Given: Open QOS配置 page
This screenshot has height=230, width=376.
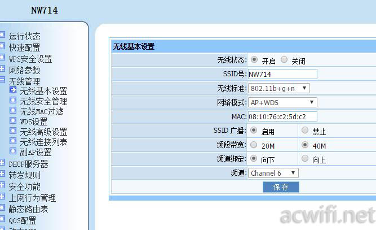Looking at the screenshot, I should (x=23, y=220).
